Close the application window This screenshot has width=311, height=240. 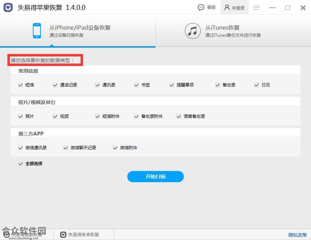tap(303, 7)
